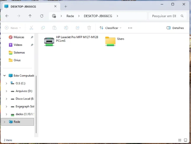
Task: Click the forward navigation arrow
Action: [x=19, y=16]
